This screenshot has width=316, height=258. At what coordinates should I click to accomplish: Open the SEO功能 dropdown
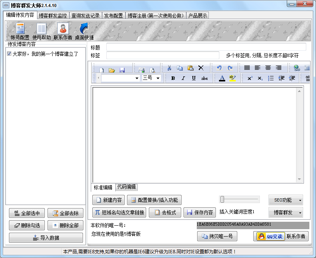click(286, 200)
